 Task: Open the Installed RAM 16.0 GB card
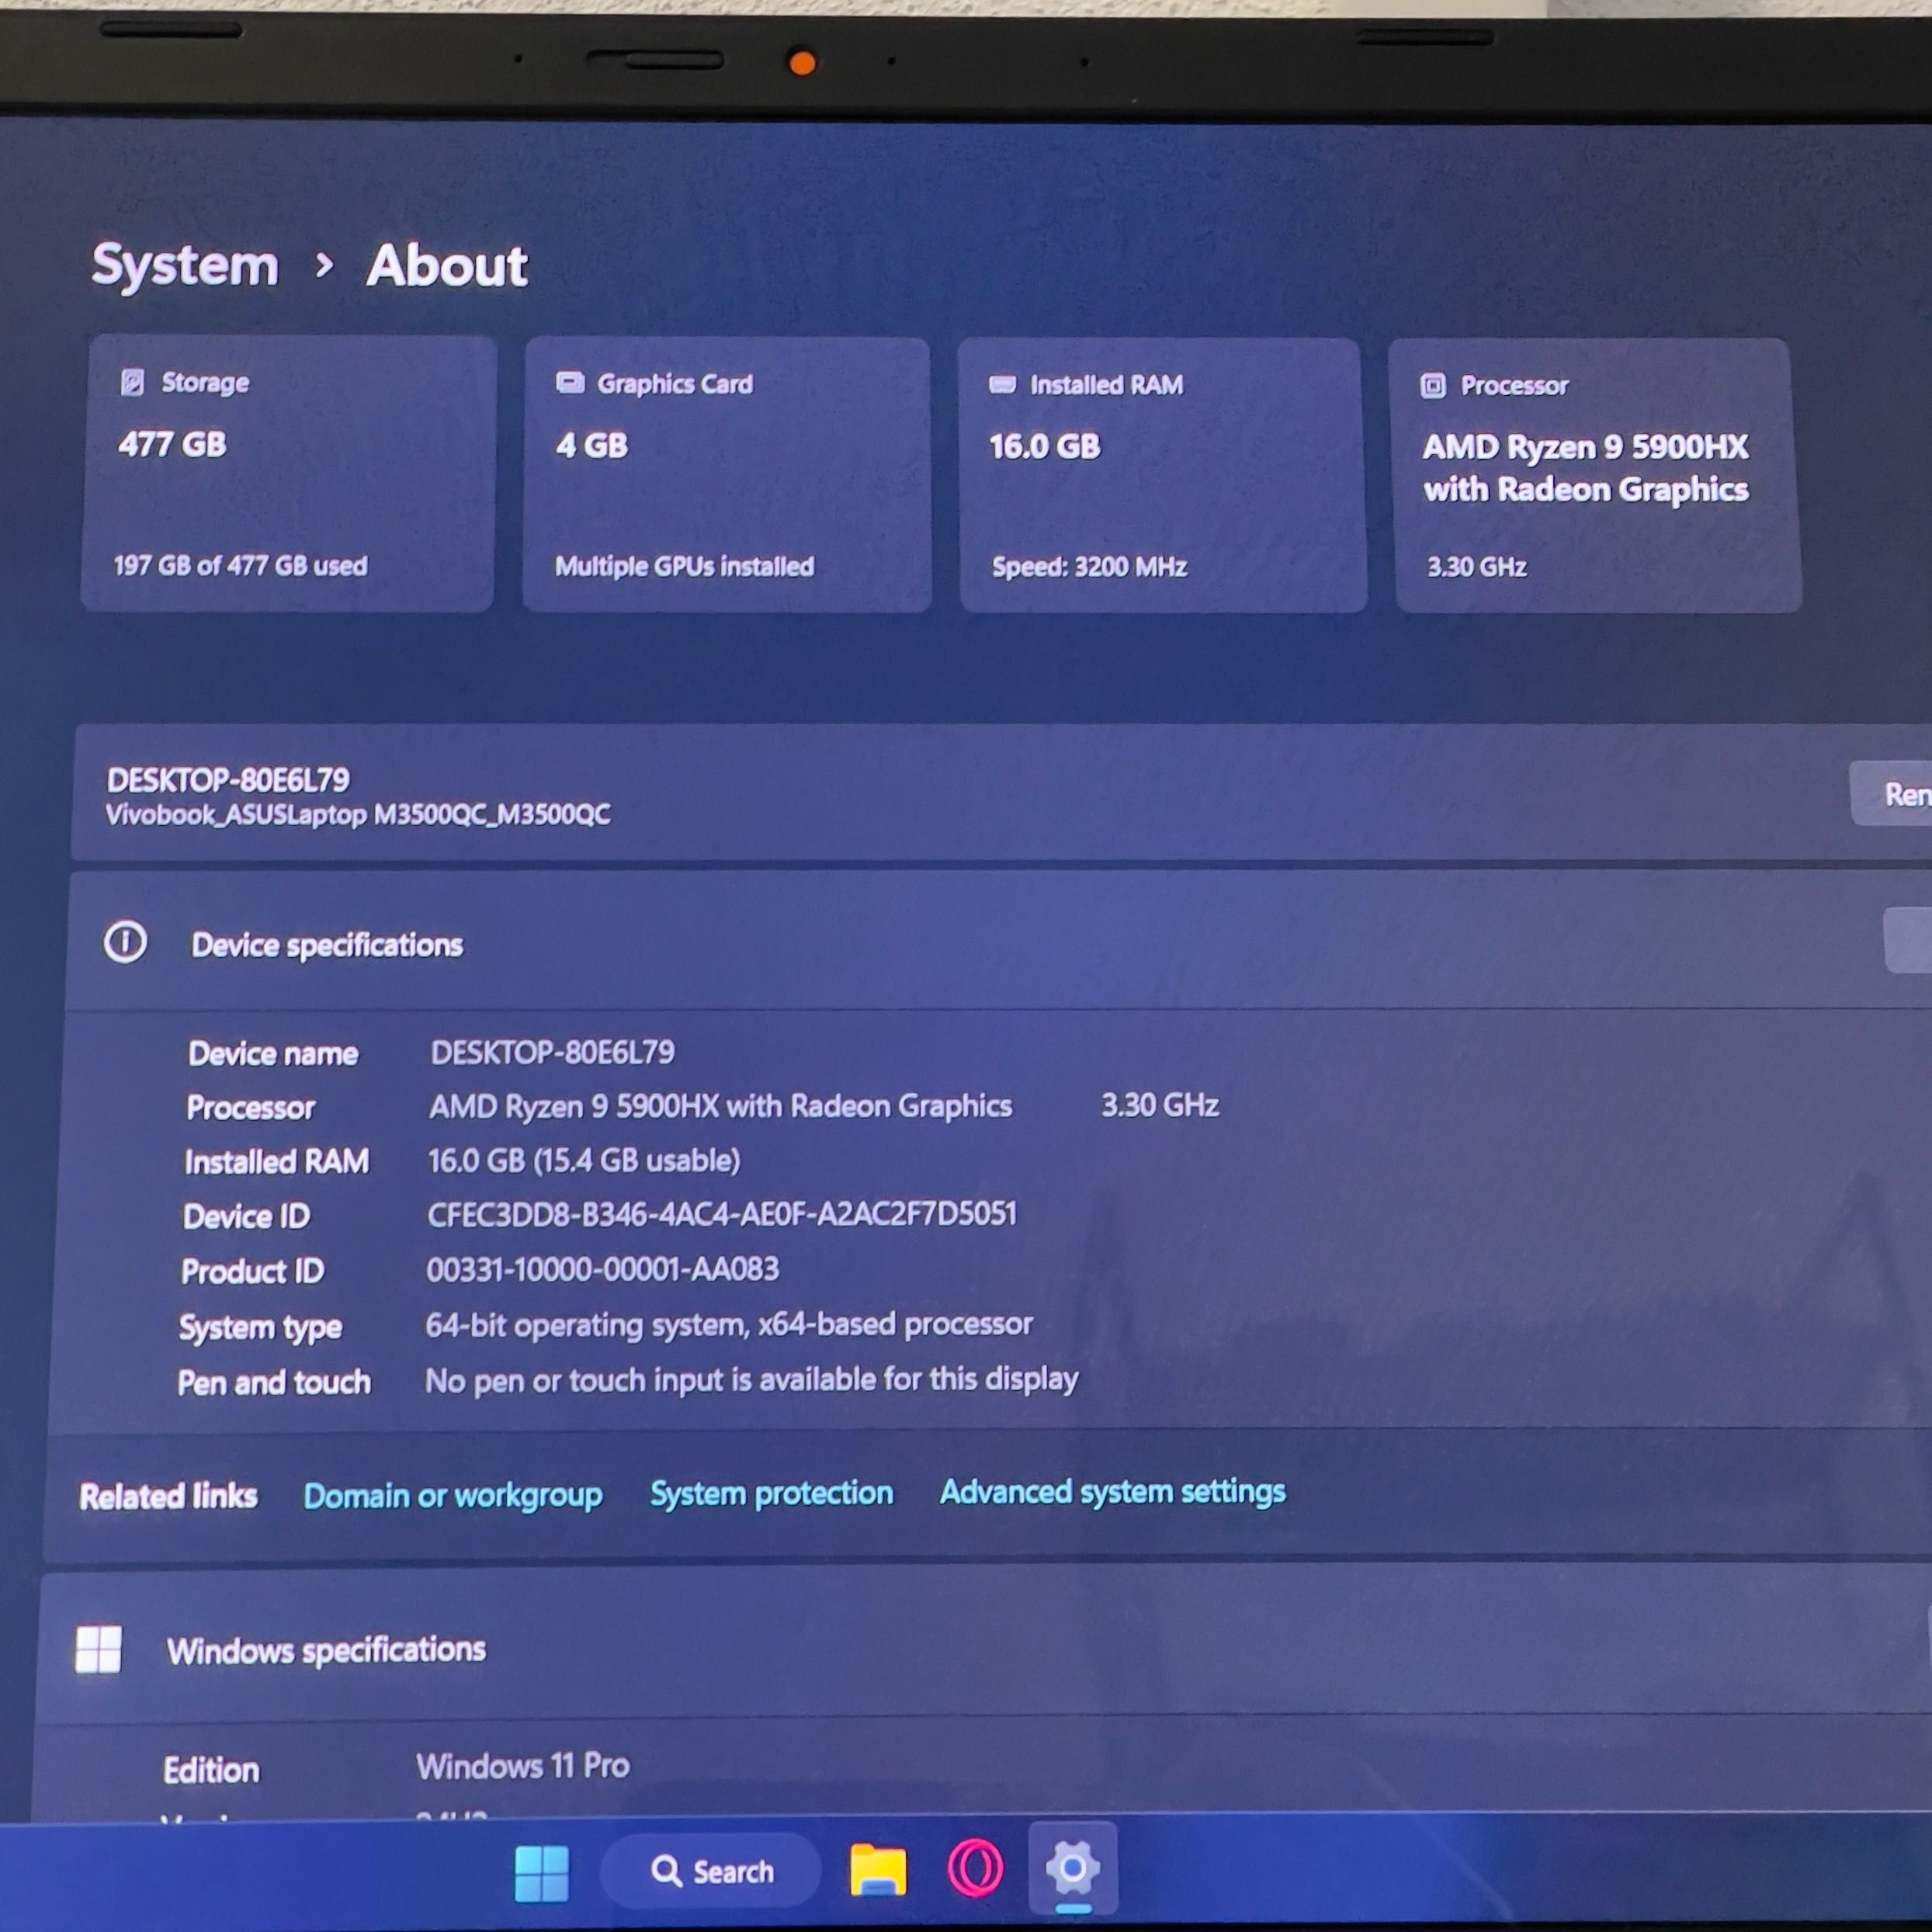1162,476
